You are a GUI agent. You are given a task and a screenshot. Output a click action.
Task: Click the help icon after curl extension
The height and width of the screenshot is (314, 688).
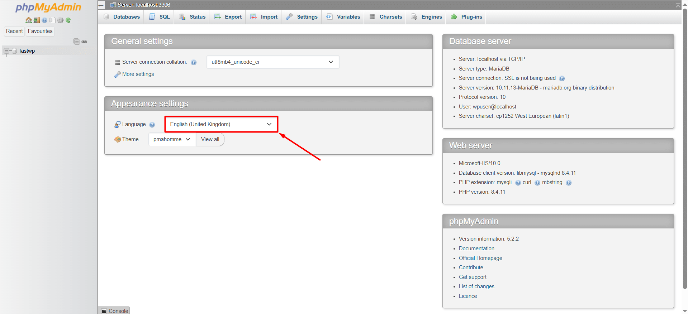coord(537,183)
